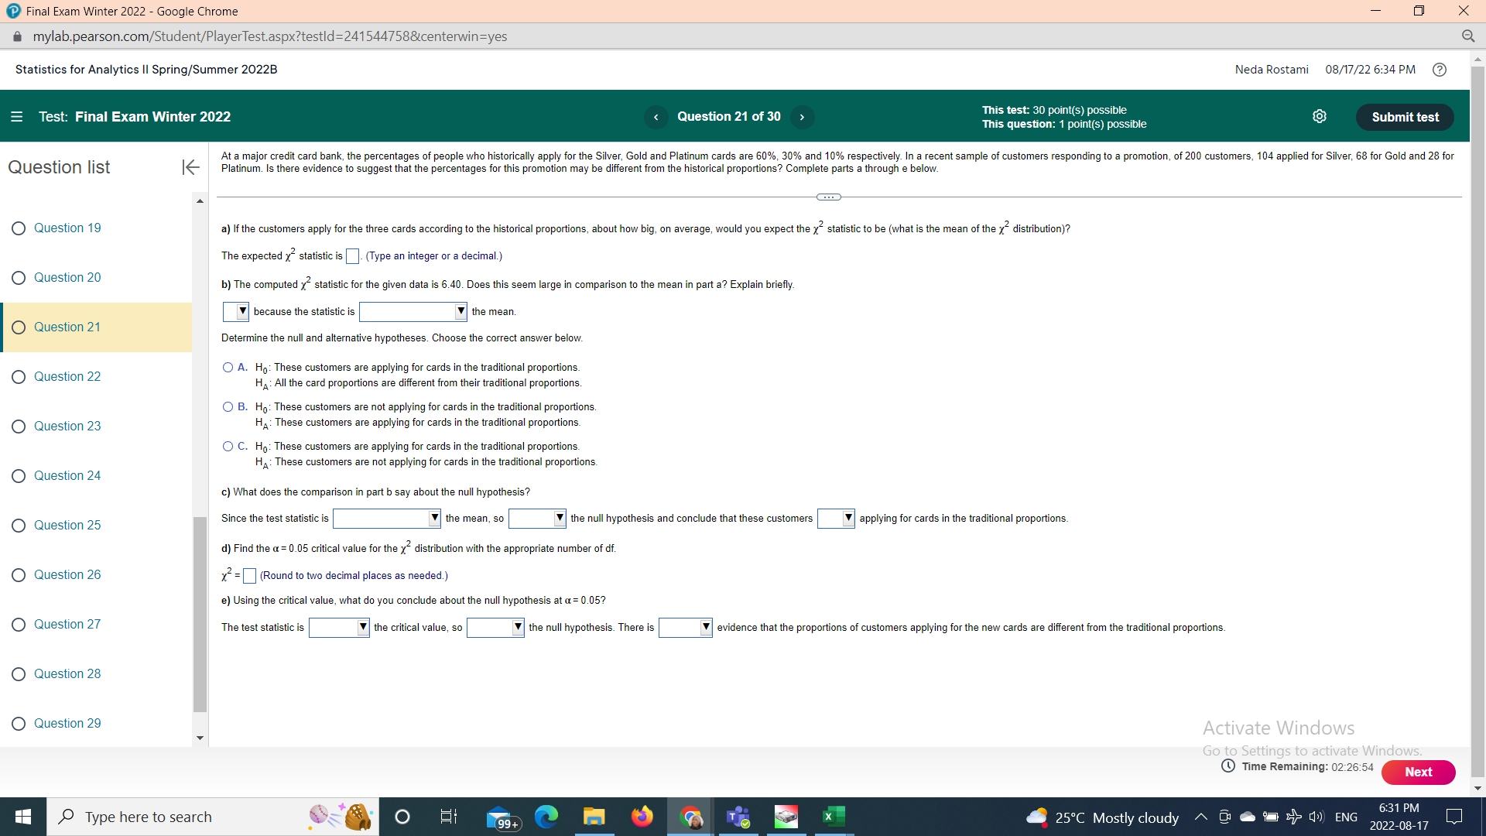Select answer choice B for the hypotheses
The image size is (1486, 836).
(227, 406)
